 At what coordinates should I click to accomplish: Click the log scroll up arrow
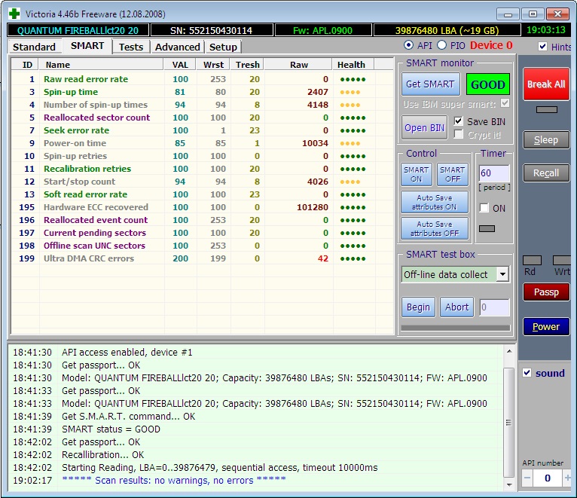tap(509, 352)
